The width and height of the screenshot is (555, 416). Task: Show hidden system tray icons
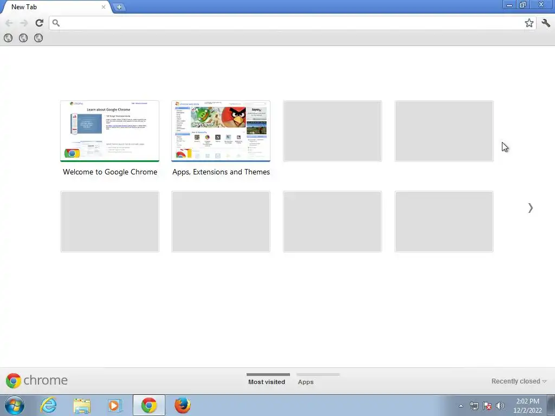pyautogui.click(x=461, y=406)
